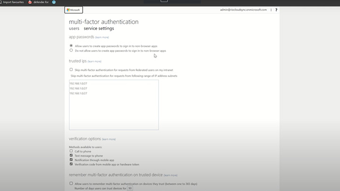Open Import favourites bookmark
Screen dimensions: 340x191
[x=13, y=2]
